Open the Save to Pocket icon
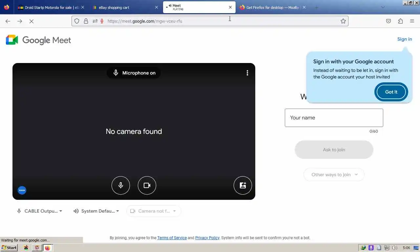The image size is (420, 252). [x=388, y=21]
